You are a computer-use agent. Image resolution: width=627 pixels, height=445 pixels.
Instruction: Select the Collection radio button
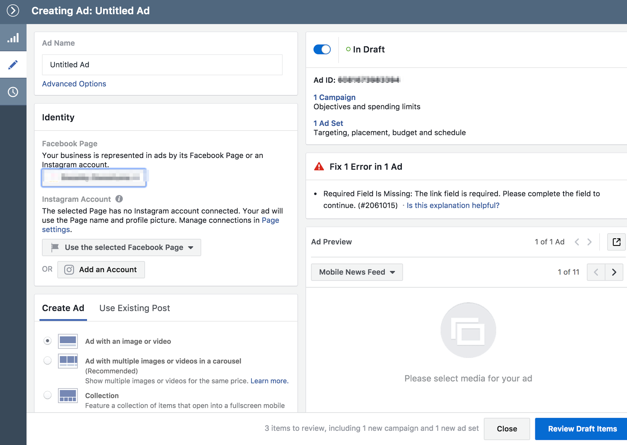(x=47, y=395)
